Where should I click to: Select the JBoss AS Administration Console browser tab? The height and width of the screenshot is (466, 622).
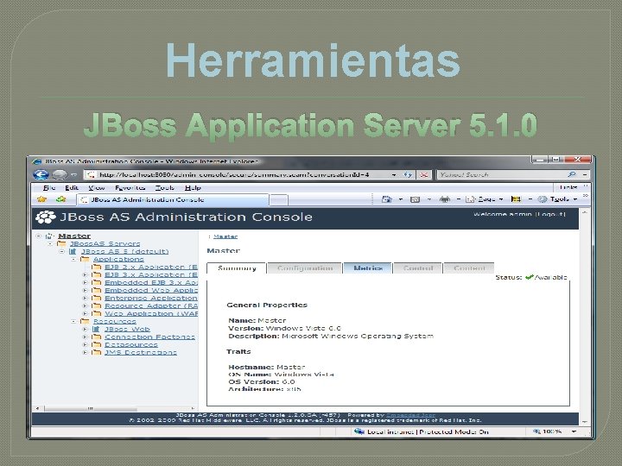click(x=173, y=199)
